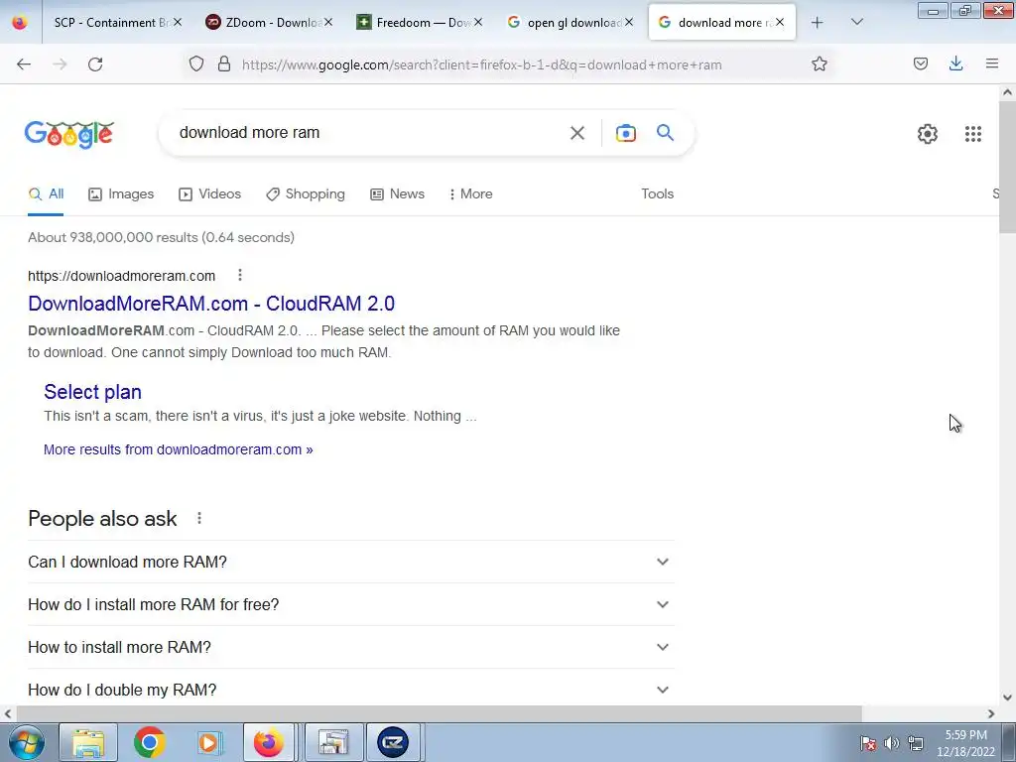Open the Action Center flag icon
The height and width of the screenshot is (762, 1016).
(867, 743)
